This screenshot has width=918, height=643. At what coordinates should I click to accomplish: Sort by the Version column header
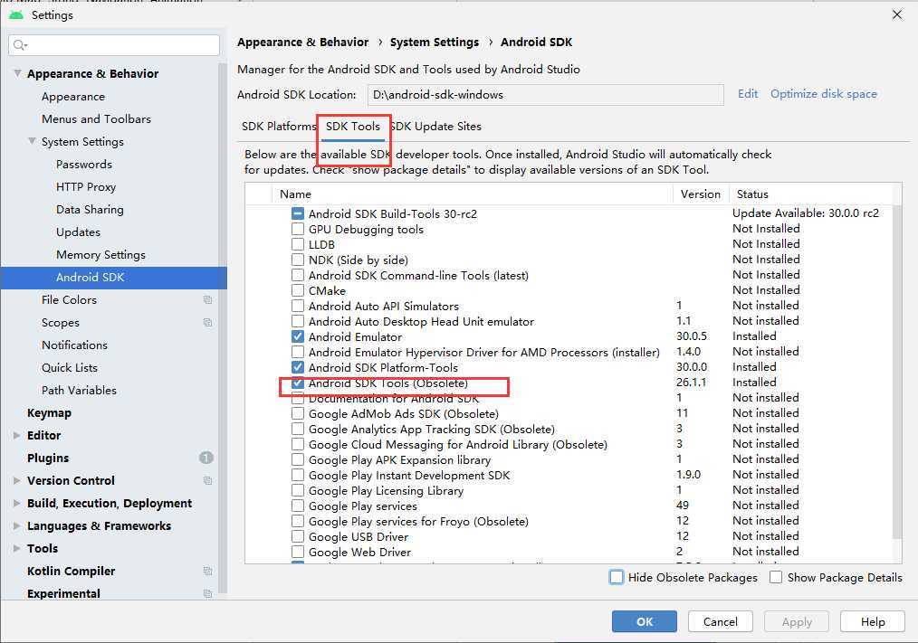701,194
